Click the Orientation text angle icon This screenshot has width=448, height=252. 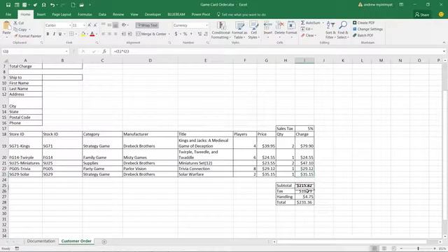coord(124,25)
